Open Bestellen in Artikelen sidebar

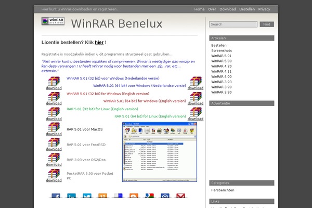pyautogui.click(x=219, y=45)
